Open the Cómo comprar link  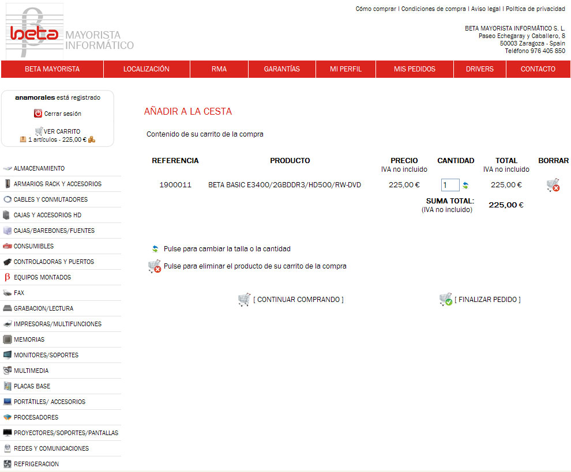click(x=376, y=9)
